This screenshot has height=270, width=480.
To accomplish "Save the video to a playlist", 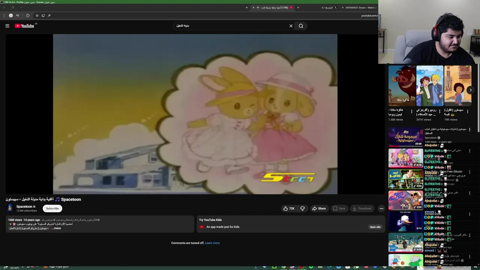I will (x=339, y=208).
